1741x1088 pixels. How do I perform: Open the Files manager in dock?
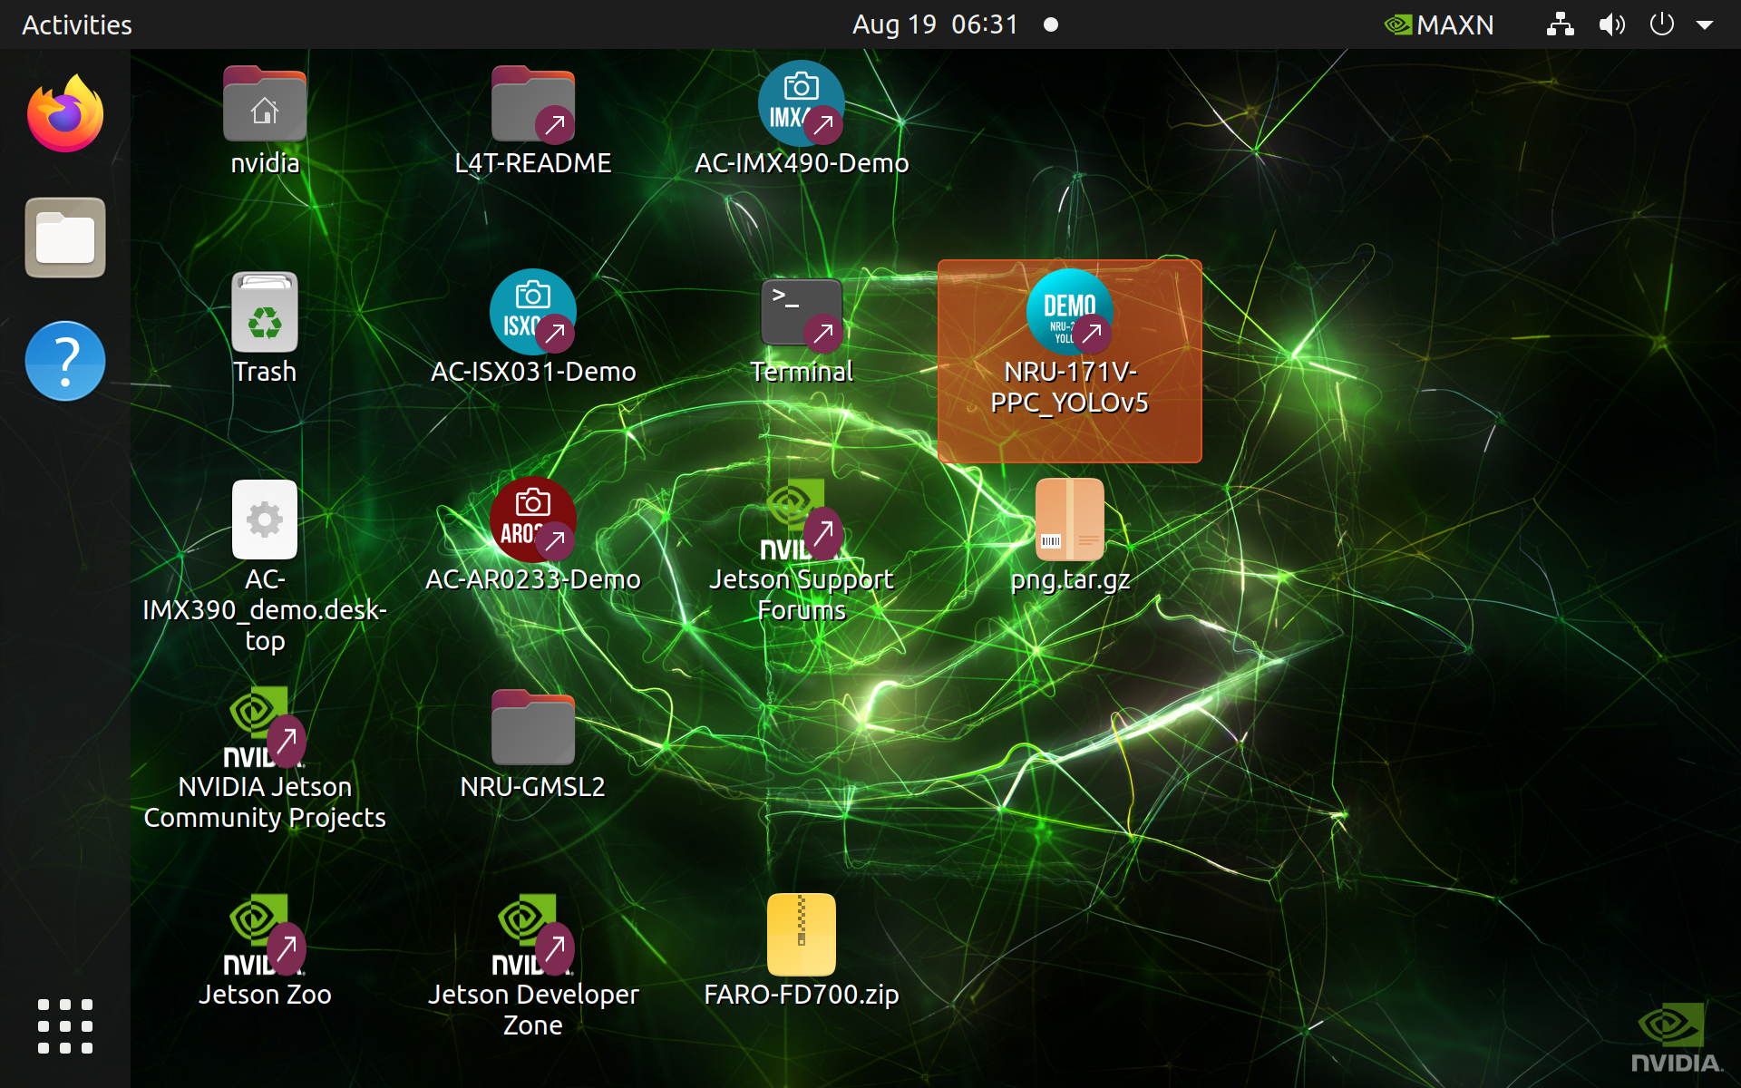point(65,238)
